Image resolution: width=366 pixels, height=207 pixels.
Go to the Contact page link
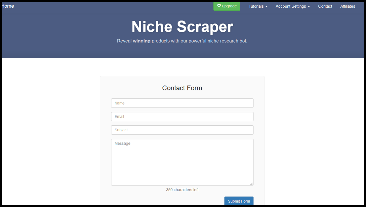[325, 6]
